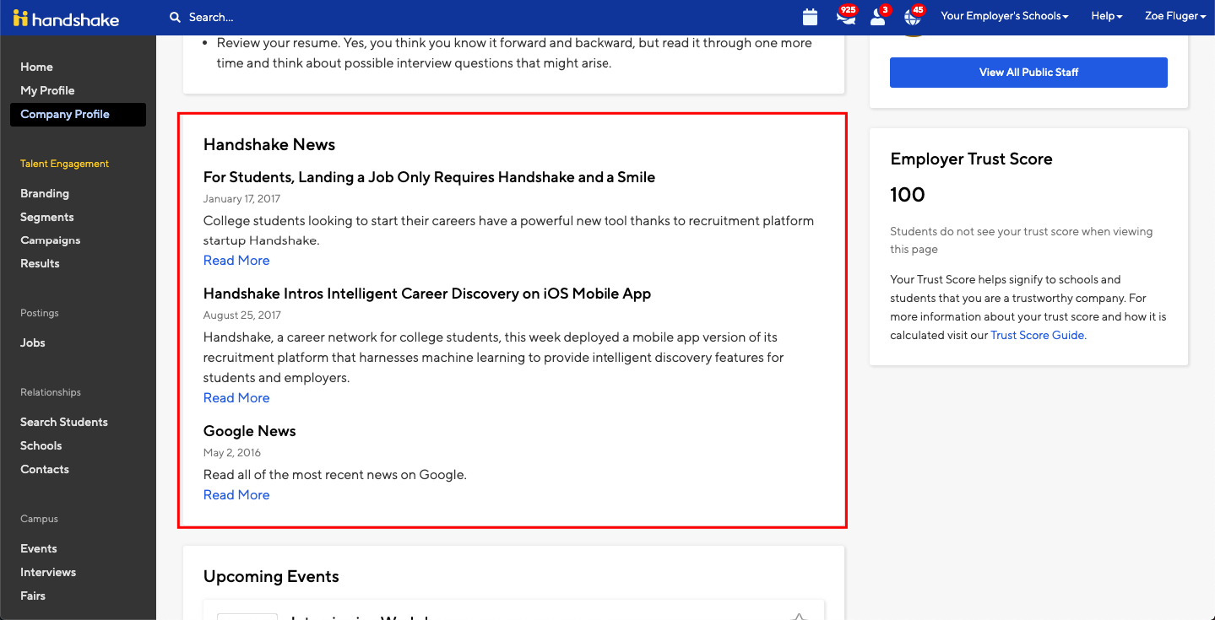Screen dimensions: 1215x620
Task: Open the Trust Score Guide link
Action: (1038, 335)
